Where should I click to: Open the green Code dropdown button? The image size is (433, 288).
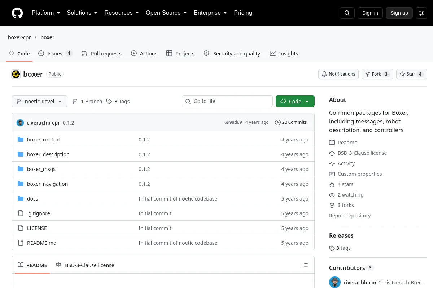[x=295, y=101]
